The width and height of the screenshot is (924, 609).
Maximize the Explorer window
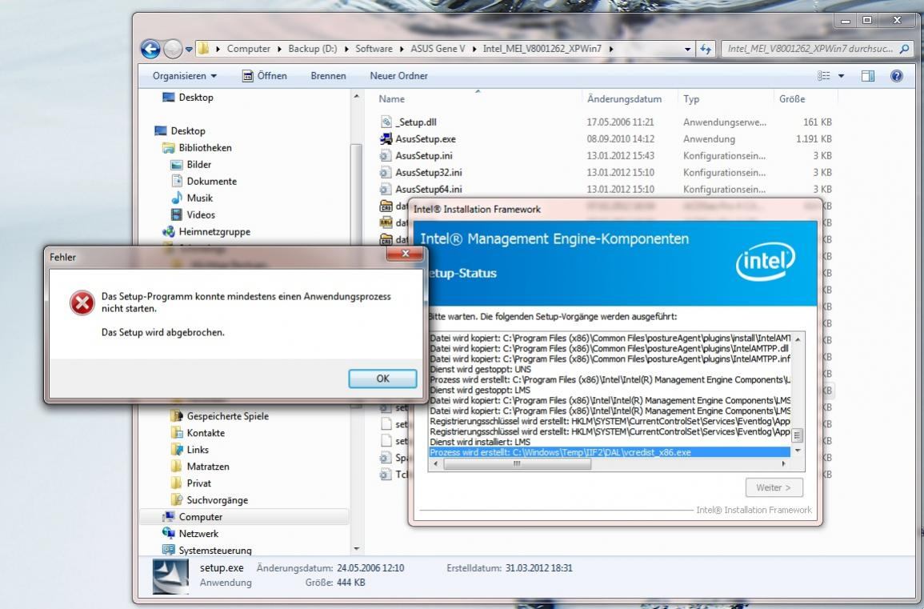867,20
